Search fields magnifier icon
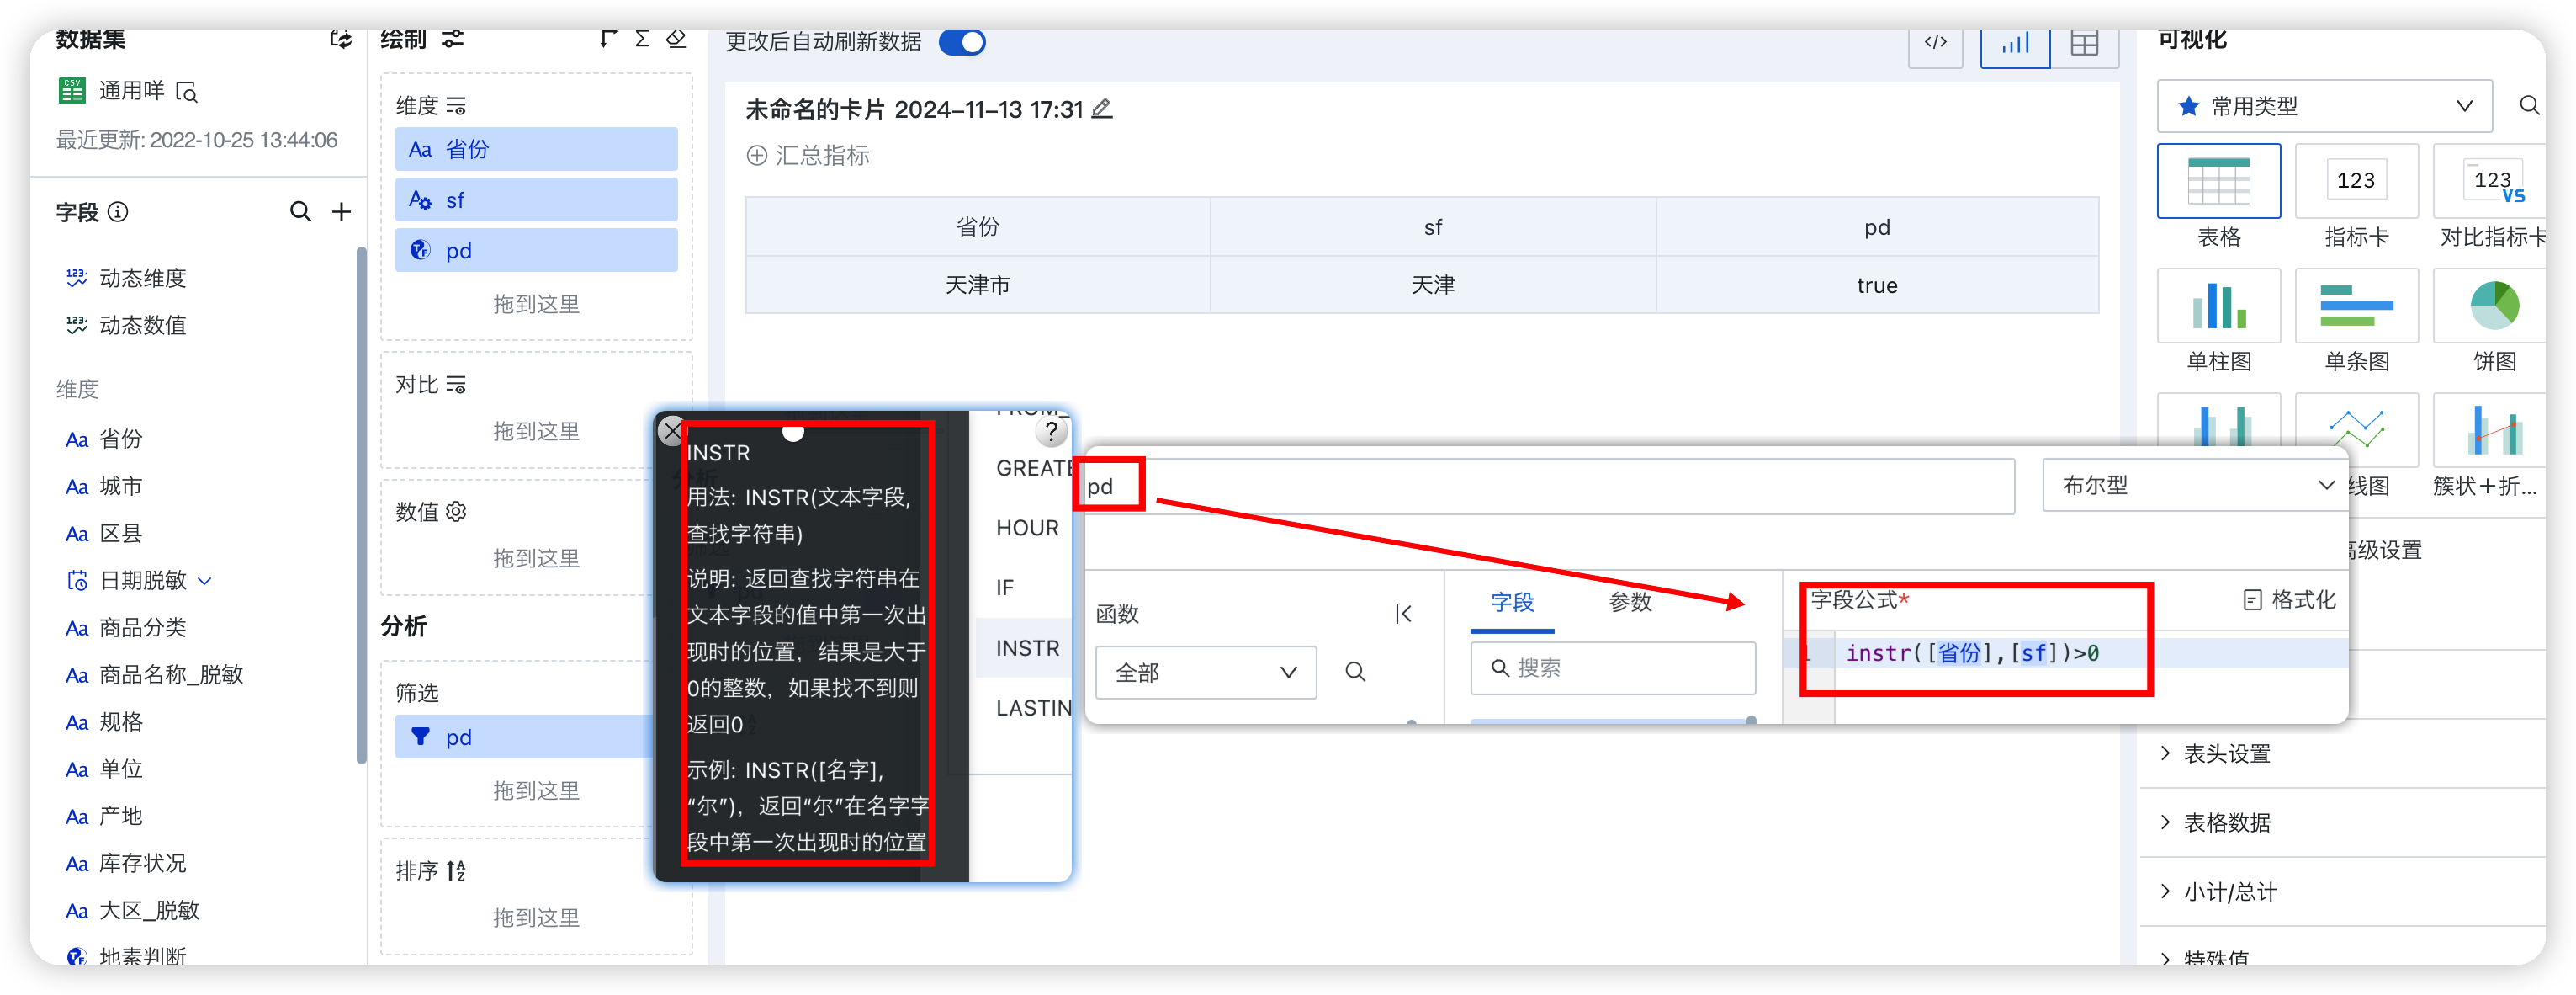Screen dimensions: 2576x995 pyautogui.click(x=300, y=211)
